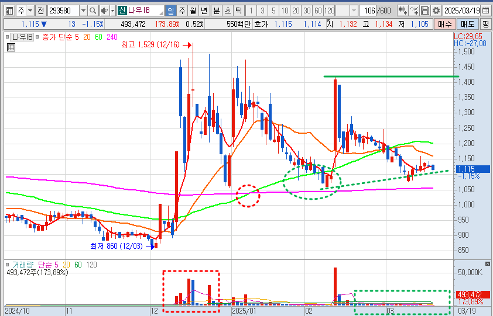Select the 120 interval button
The height and width of the screenshot is (316, 493).
(329, 11)
